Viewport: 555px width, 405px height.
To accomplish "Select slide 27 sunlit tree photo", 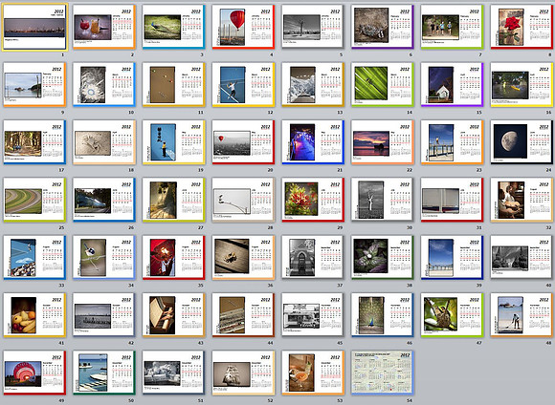I will (174, 200).
